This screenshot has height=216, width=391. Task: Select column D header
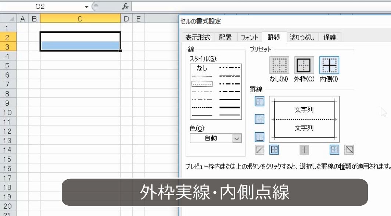pos(126,19)
